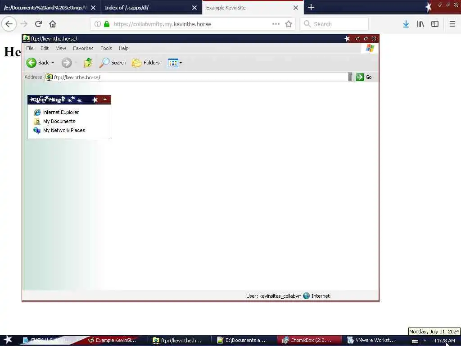Click taskbar clock 11:28 AM

pyautogui.click(x=444, y=341)
